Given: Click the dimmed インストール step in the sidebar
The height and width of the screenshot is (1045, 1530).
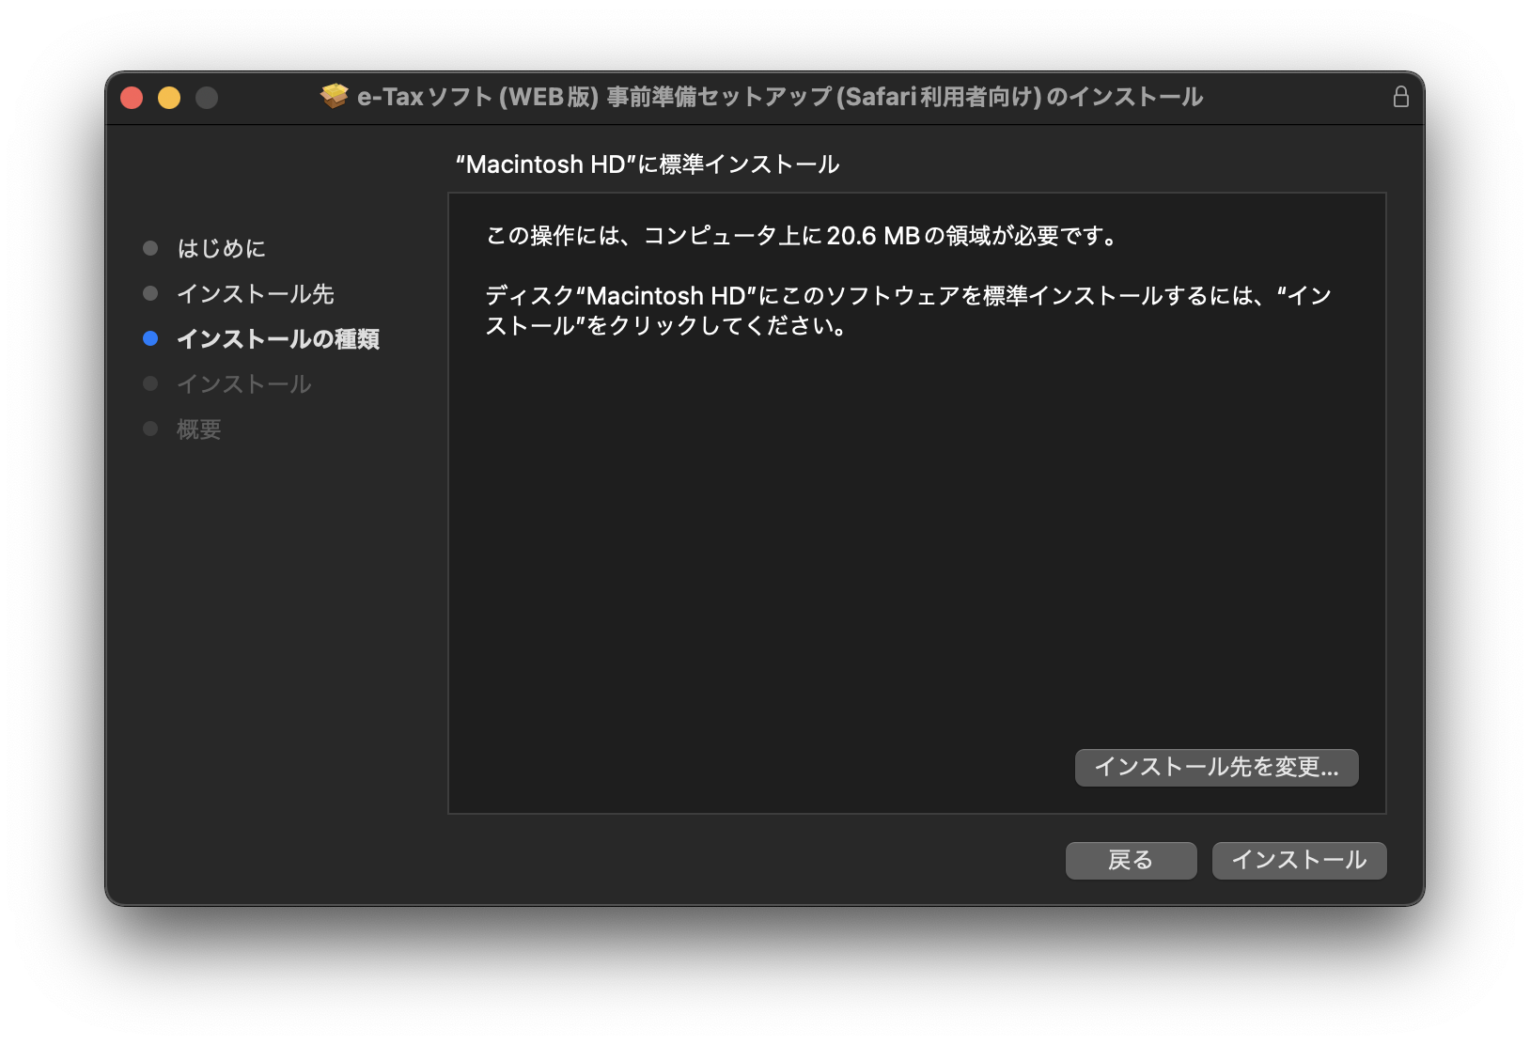Looking at the screenshot, I should tap(244, 383).
